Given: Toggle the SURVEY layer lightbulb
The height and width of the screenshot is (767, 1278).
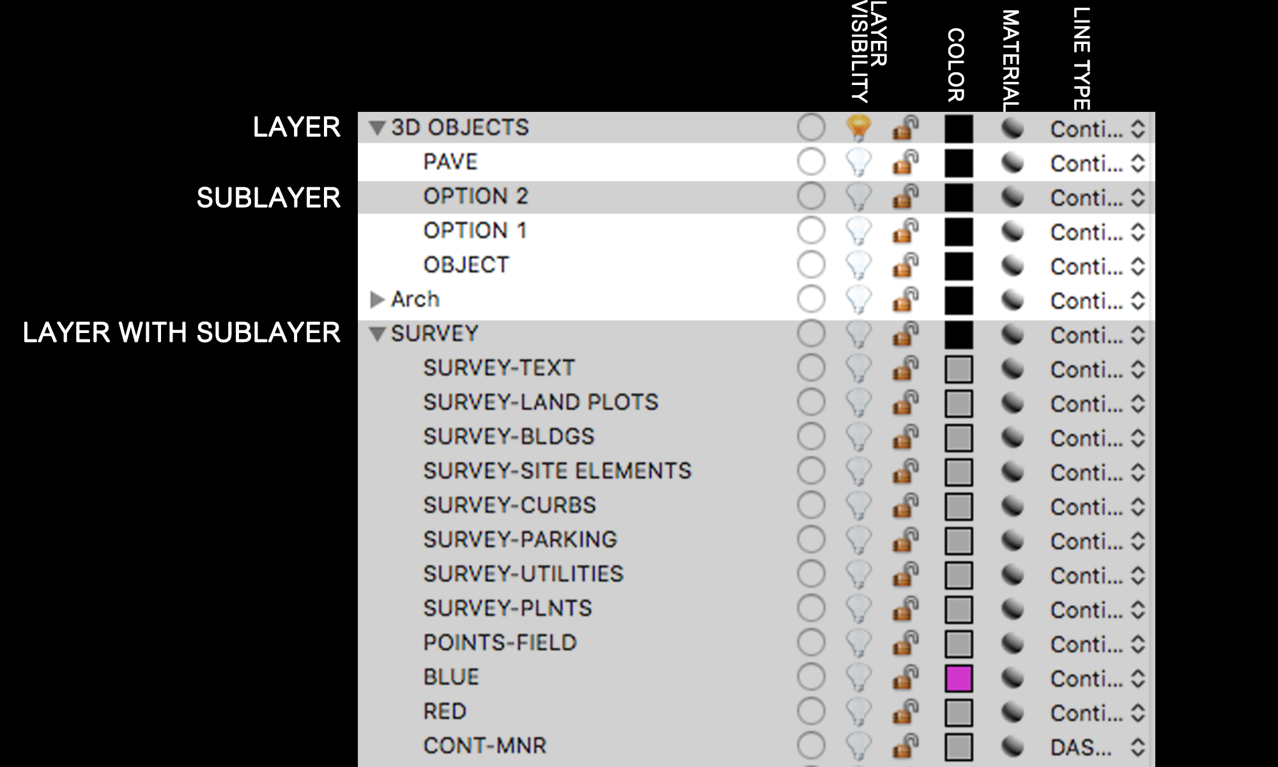Looking at the screenshot, I should coord(859,334).
